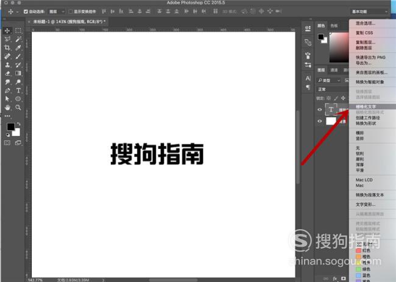The width and height of the screenshot is (396, 282).
Task: Toggle lock transparent pixels icon
Action: click(328, 98)
